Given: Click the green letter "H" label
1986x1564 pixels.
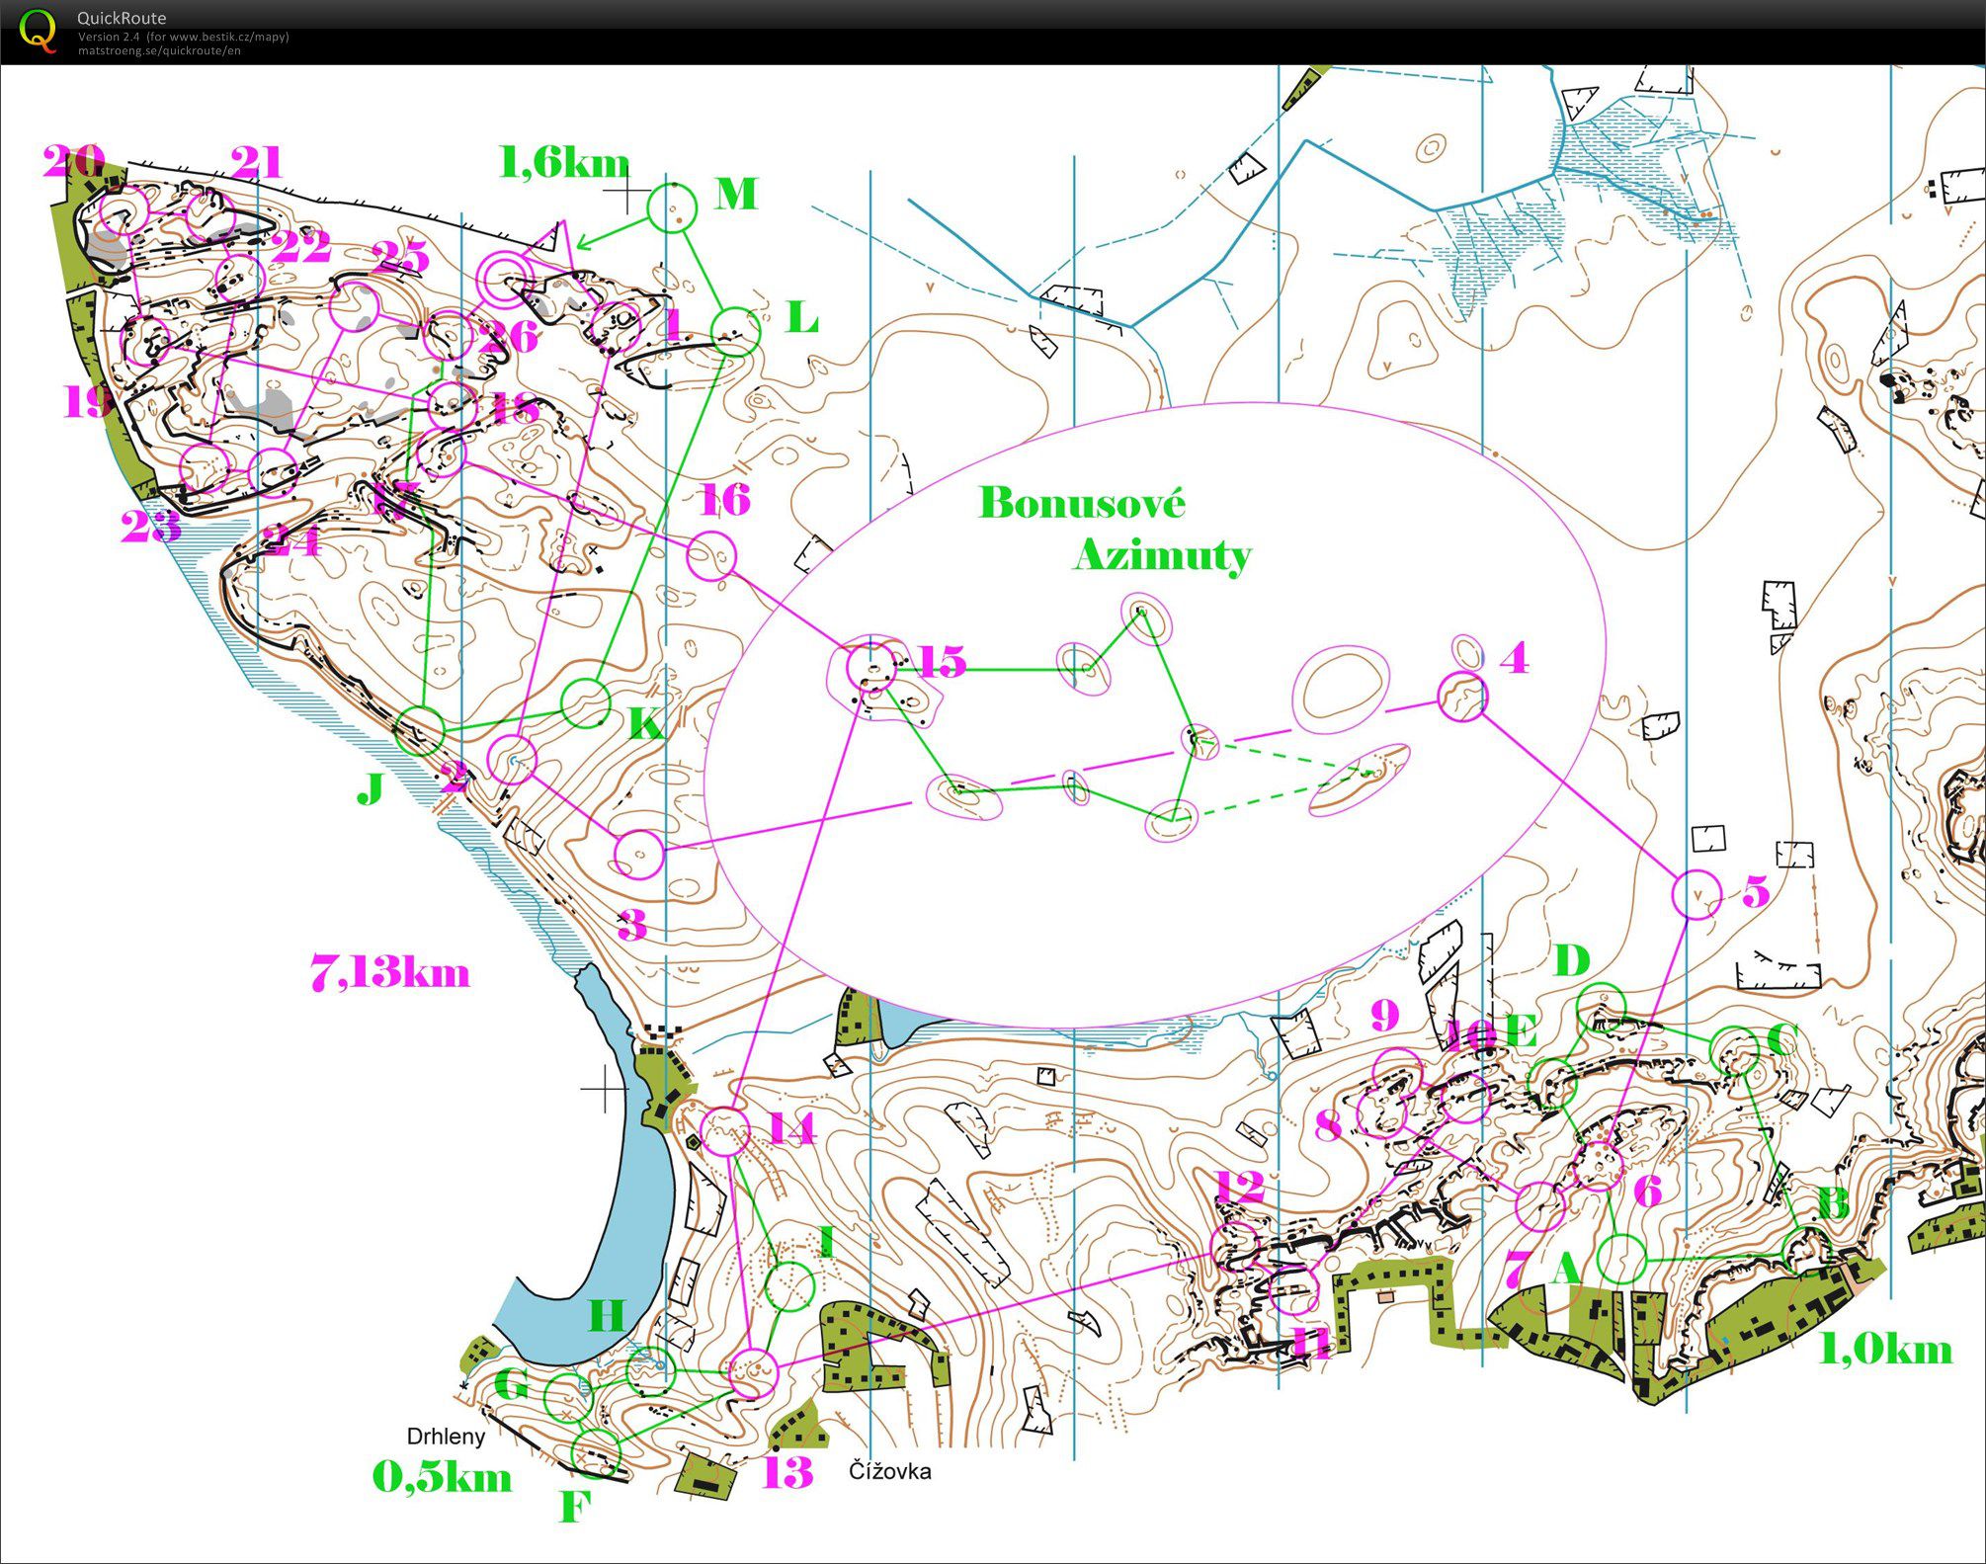Looking at the screenshot, I should pyautogui.click(x=608, y=1315).
